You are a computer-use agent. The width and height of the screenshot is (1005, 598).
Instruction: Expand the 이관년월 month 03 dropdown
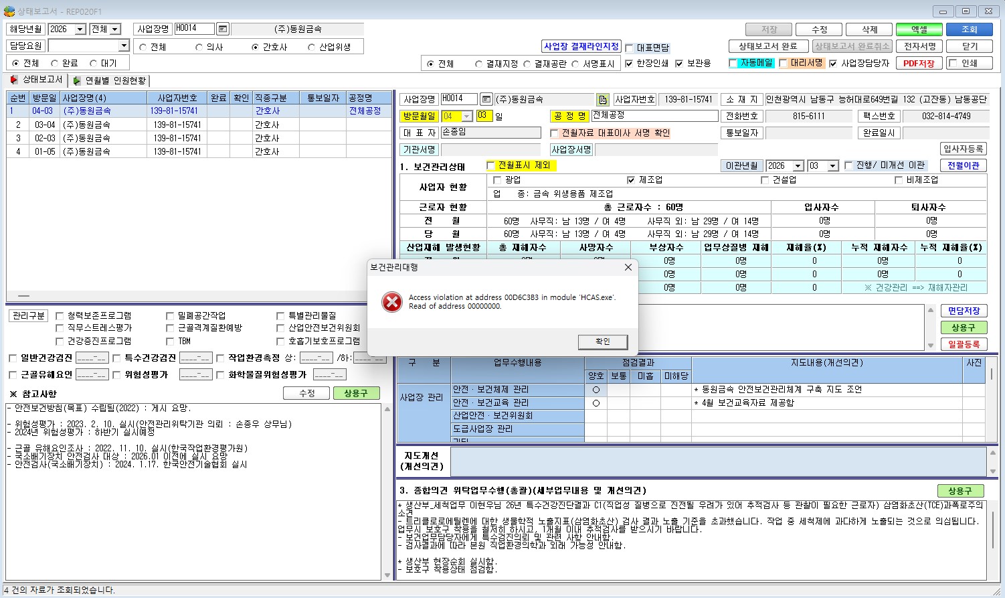(x=833, y=165)
